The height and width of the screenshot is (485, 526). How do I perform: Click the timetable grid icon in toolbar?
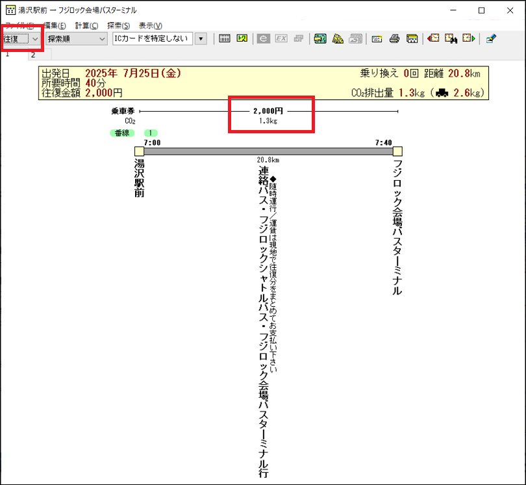point(225,39)
